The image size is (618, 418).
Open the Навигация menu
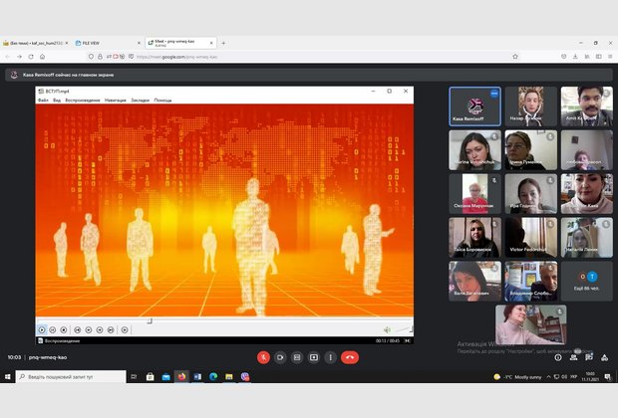click(115, 100)
